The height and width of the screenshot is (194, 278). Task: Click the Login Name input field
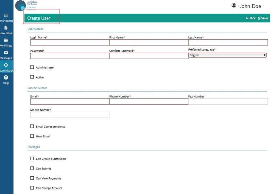coord(70,43)
